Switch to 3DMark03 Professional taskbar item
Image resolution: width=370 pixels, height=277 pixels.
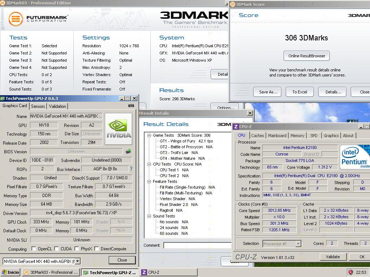pos(51,272)
